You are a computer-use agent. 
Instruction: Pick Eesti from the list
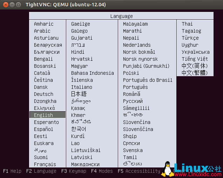pos(41,136)
